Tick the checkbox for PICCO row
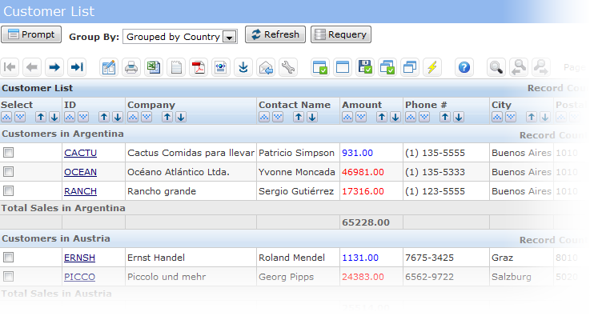Screen dimensions: 590x316 click(x=8, y=276)
